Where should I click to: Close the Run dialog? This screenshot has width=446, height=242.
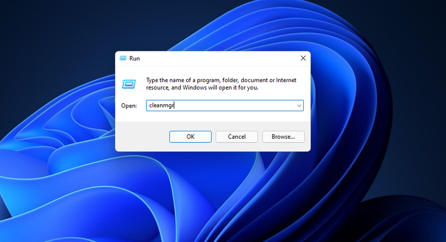(x=303, y=58)
